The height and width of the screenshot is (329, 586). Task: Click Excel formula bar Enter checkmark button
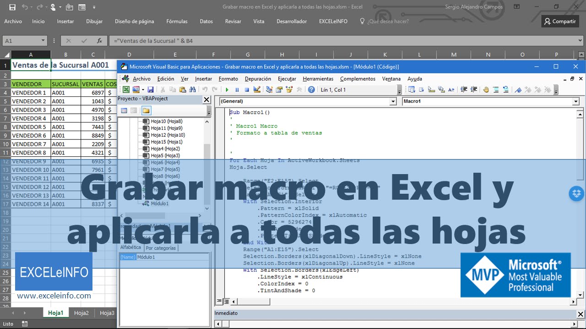point(84,41)
